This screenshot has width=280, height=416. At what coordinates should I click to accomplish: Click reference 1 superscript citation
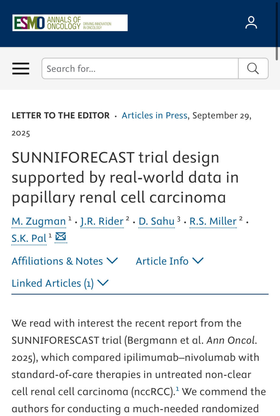[x=178, y=388]
